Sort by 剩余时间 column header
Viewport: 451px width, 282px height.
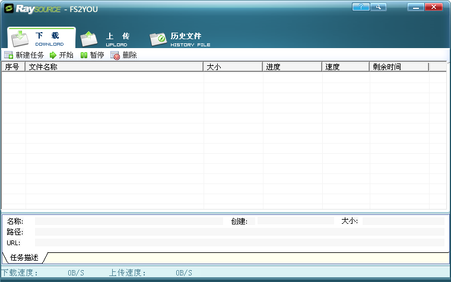pos(398,67)
